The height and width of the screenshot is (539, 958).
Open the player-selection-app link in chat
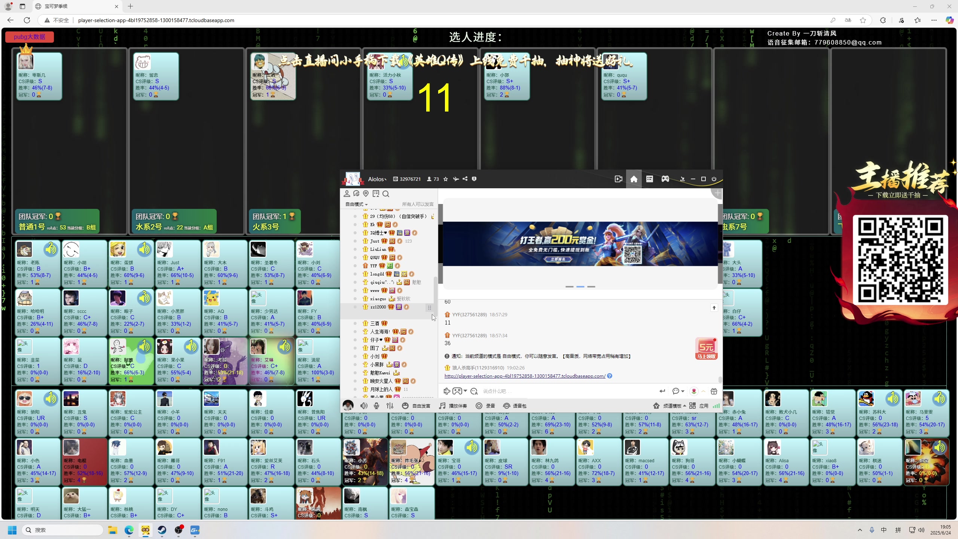tap(525, 376)
